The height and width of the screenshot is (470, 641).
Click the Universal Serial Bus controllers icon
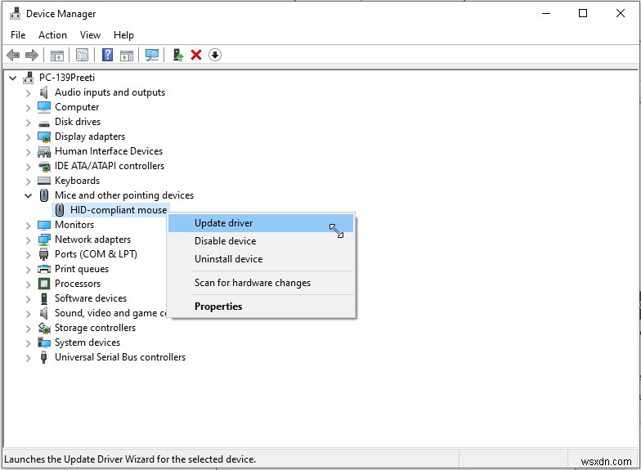44,357
